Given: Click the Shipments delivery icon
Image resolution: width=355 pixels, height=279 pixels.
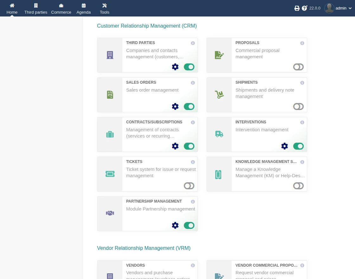Looking at the screenshot, I should (219, 94).
